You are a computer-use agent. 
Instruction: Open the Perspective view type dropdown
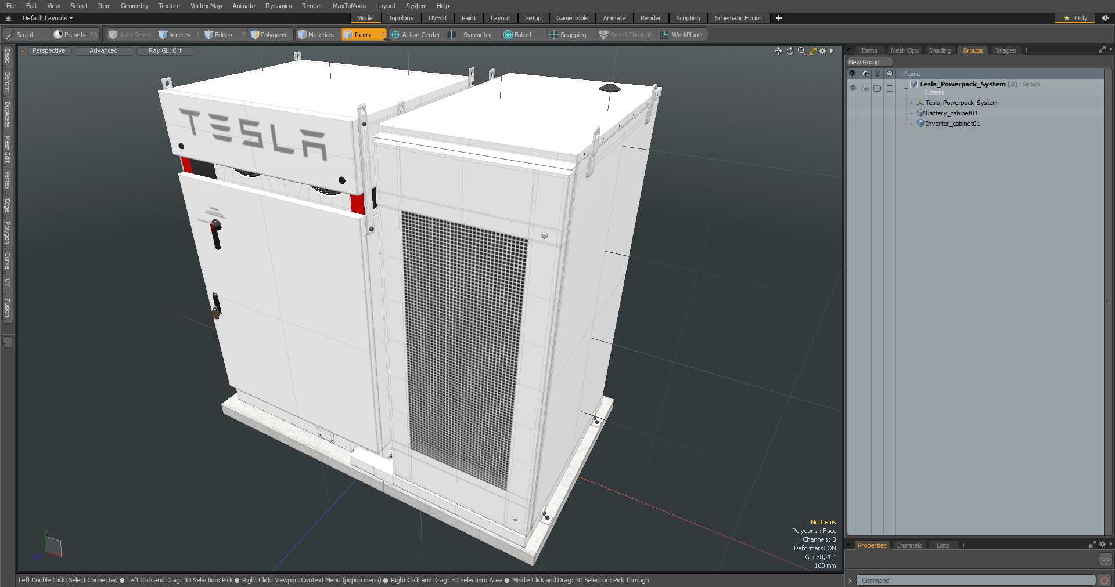[49, 51]
